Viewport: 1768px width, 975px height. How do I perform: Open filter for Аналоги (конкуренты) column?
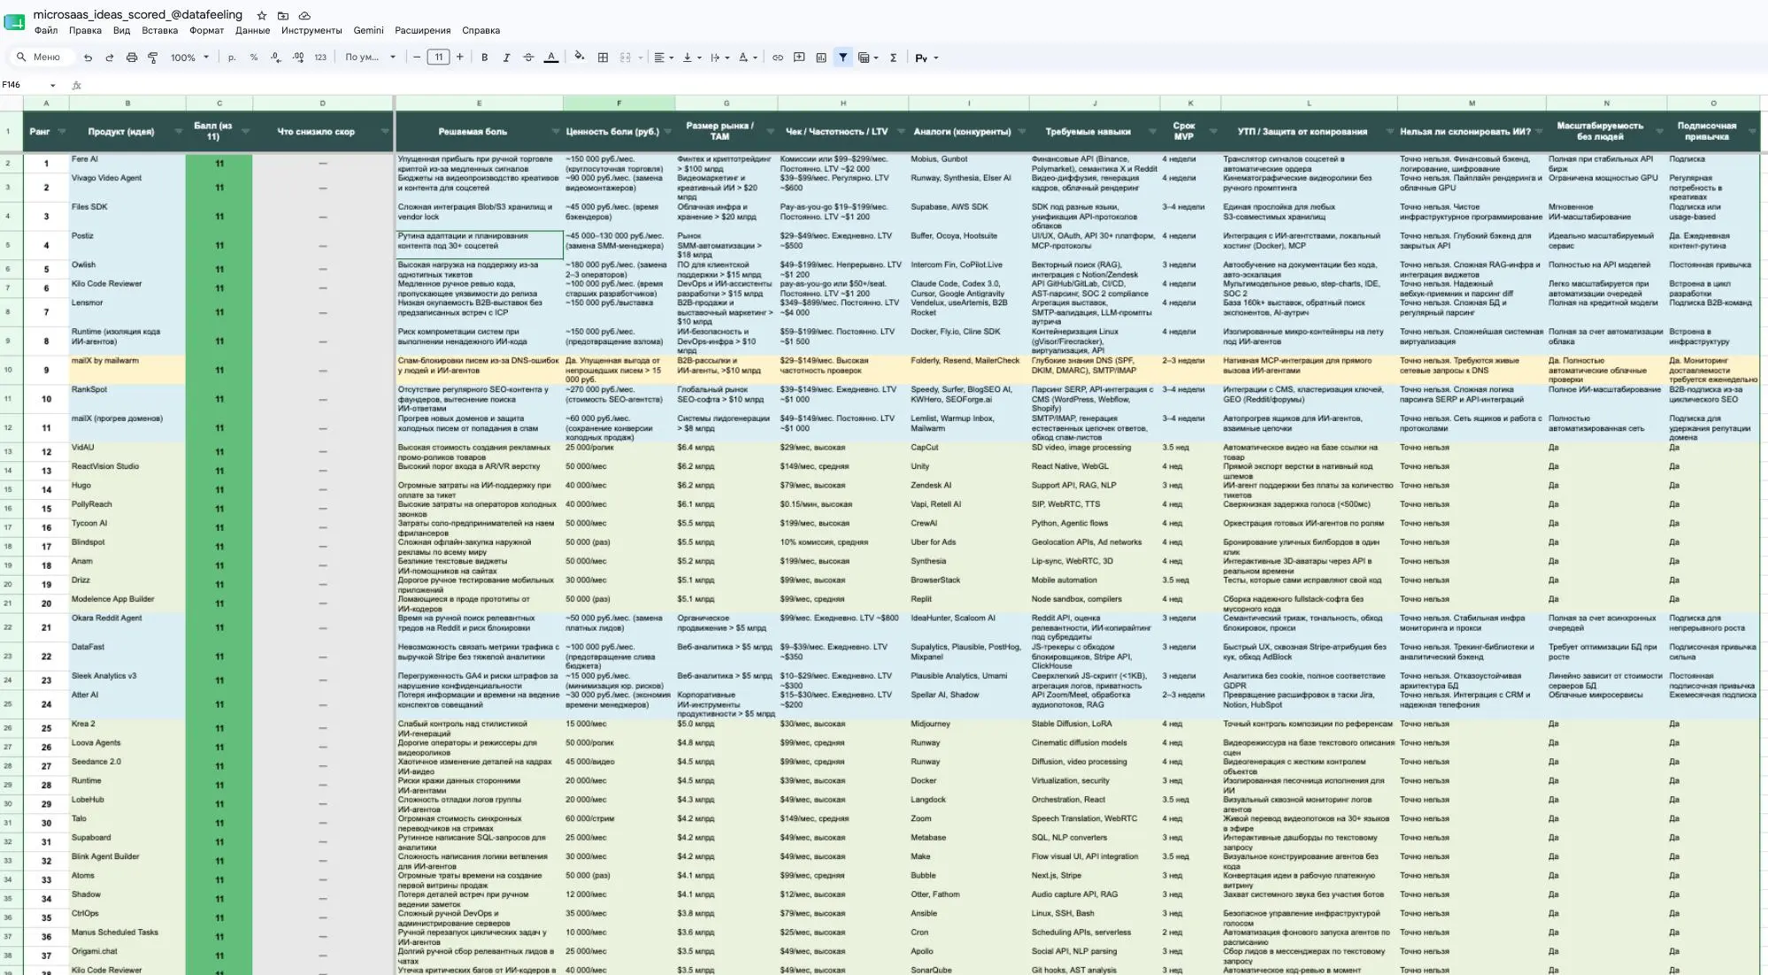click(1021, 132)
